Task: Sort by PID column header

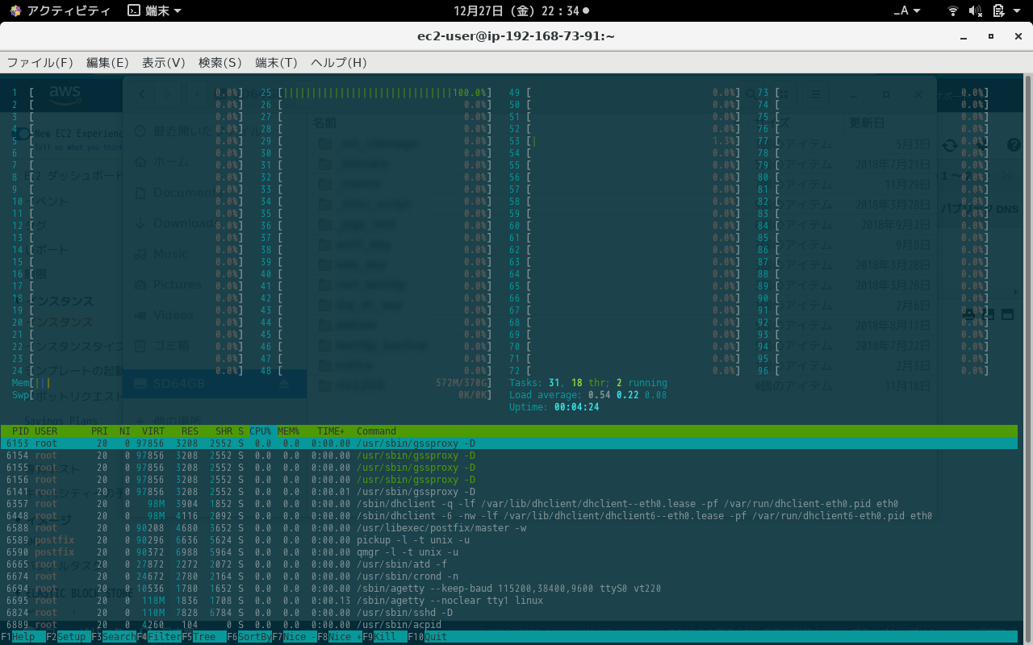Action: 21,431
